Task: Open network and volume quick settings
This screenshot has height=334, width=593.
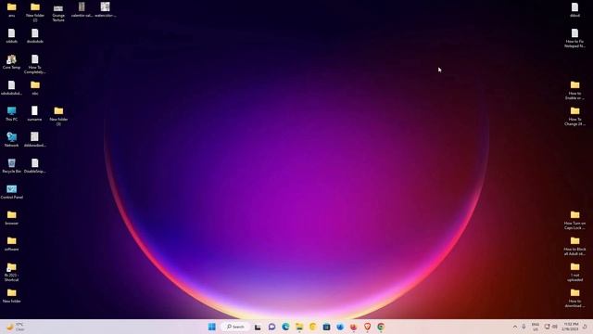Action: coord(550,327)
